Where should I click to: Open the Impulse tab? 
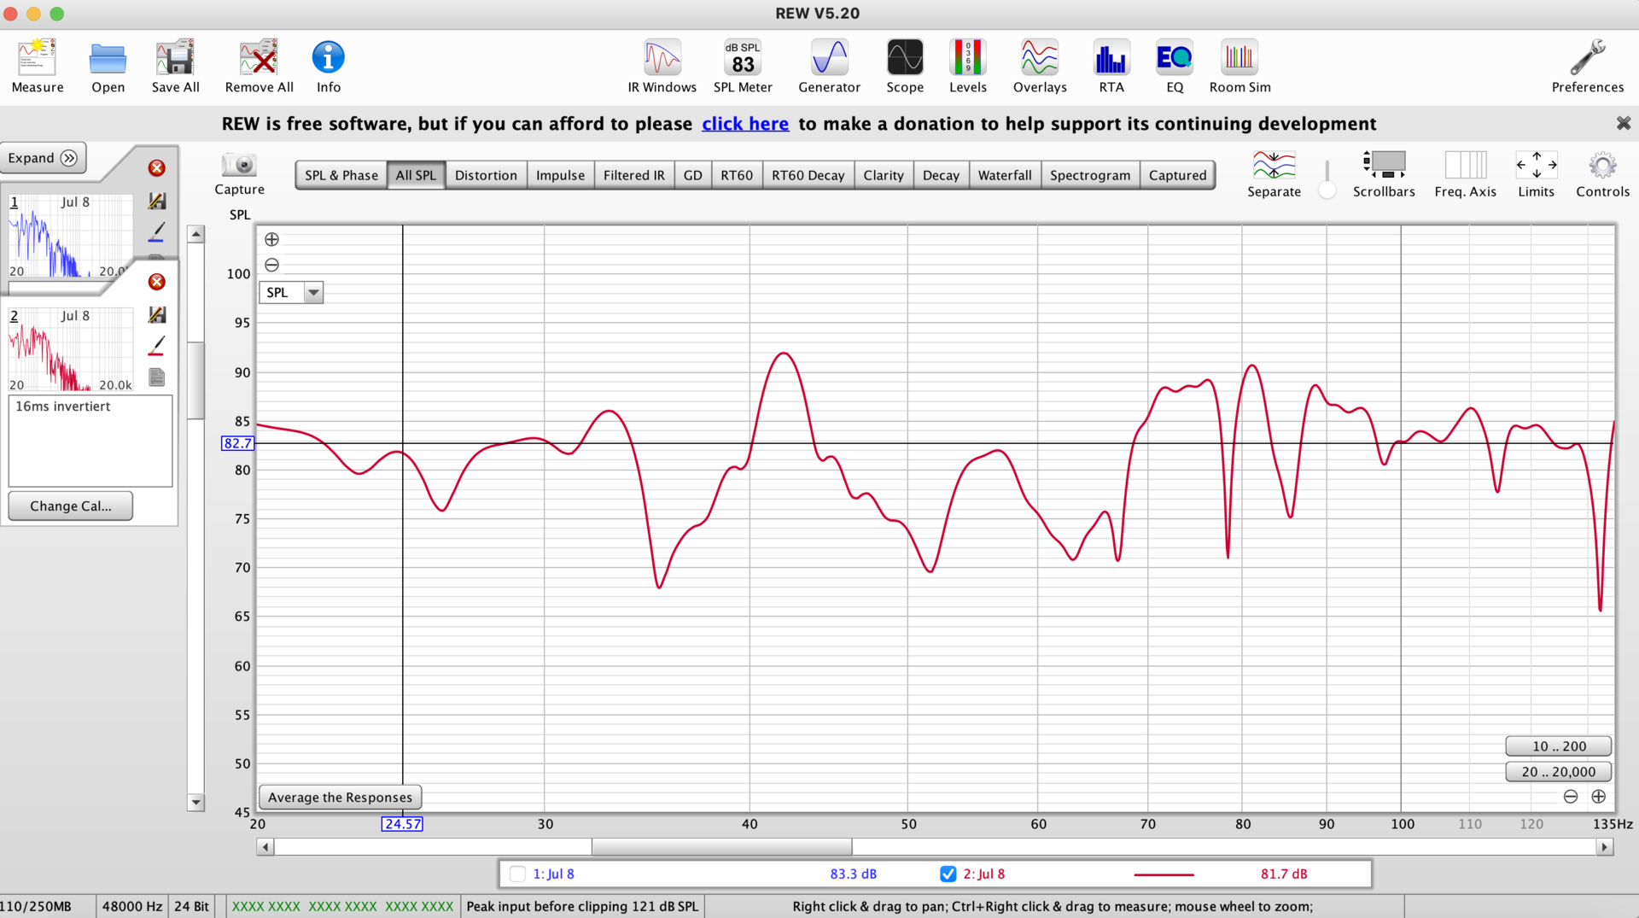(x=560, y=175)
